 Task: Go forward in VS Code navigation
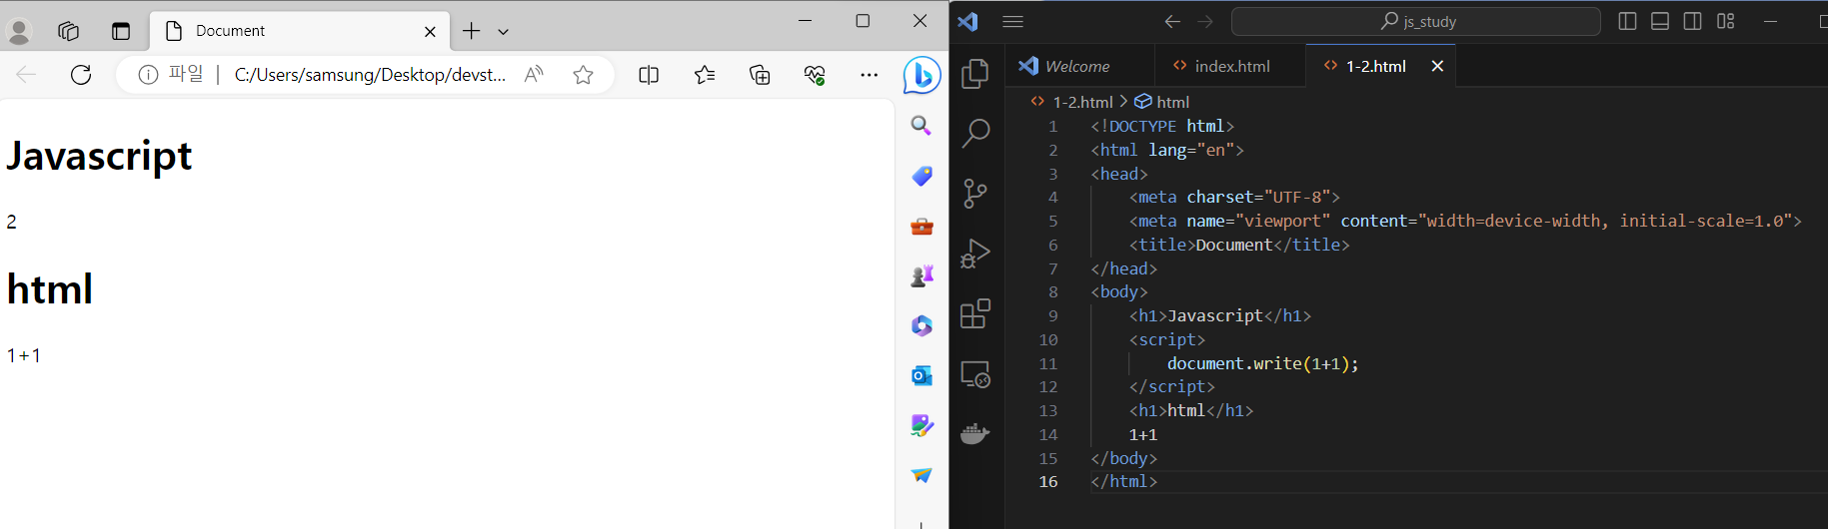[1205, 21]
